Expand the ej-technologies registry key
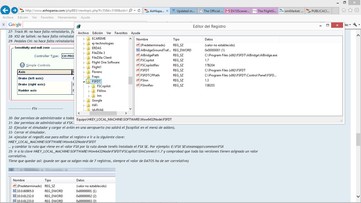This screenshot has height=203, width=361. click(84, 44)
